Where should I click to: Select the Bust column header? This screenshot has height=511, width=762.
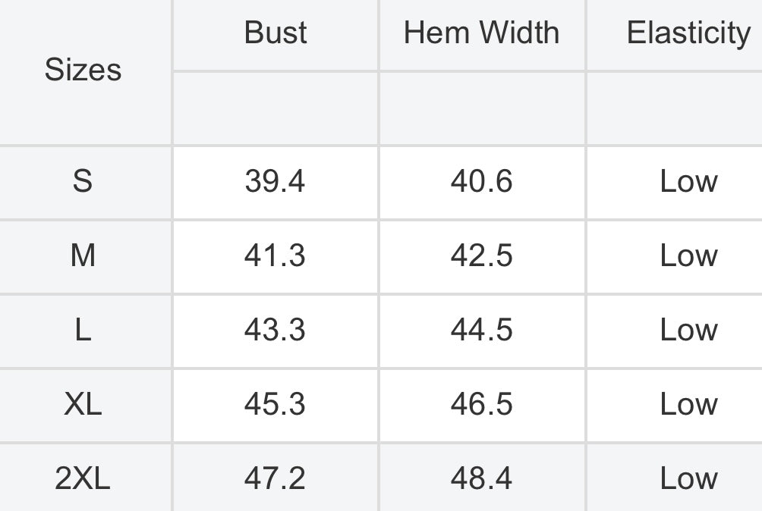[x=275, y=33]
